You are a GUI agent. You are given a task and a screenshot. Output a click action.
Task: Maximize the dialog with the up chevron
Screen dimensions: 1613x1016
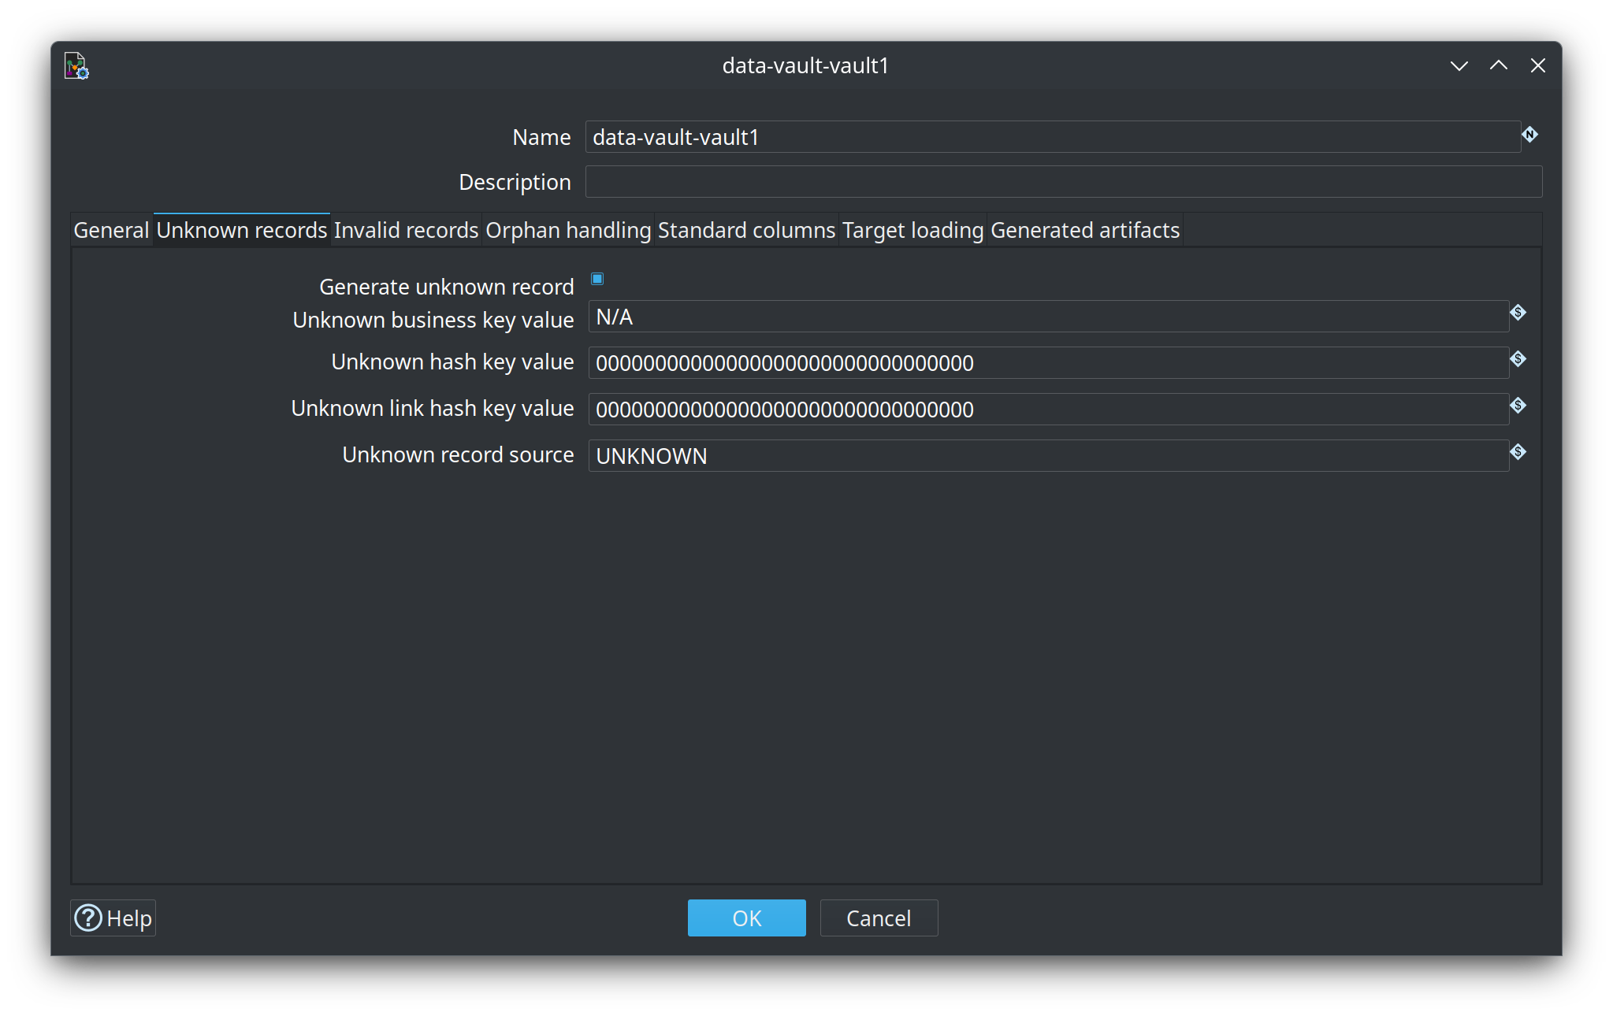coord(1498,66)
